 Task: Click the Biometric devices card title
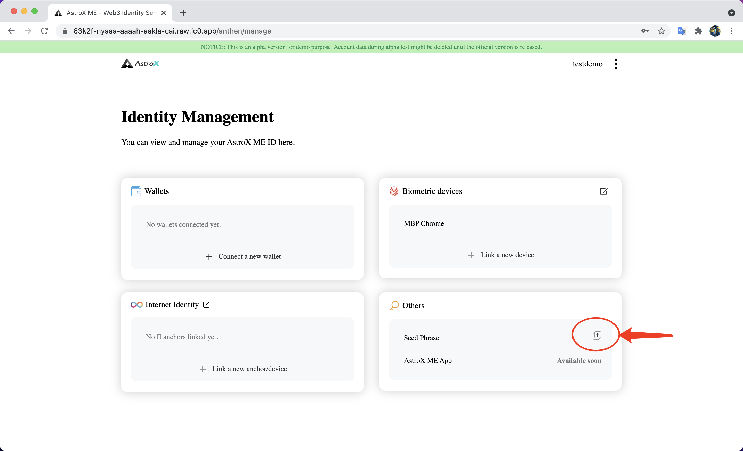click(432, 191)
